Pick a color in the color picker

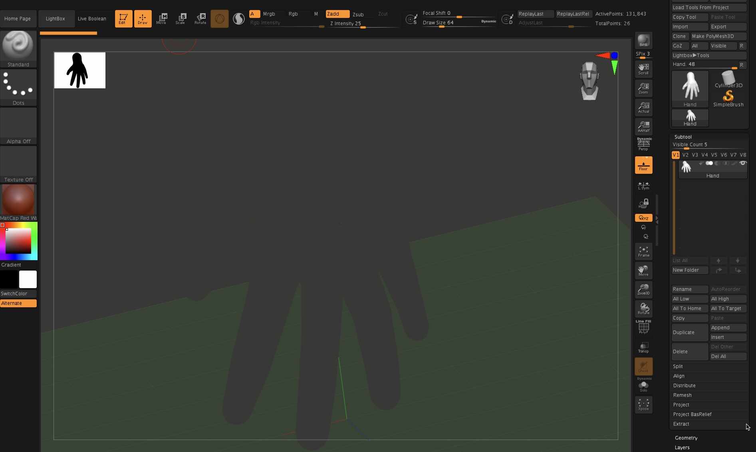(18, 241)
